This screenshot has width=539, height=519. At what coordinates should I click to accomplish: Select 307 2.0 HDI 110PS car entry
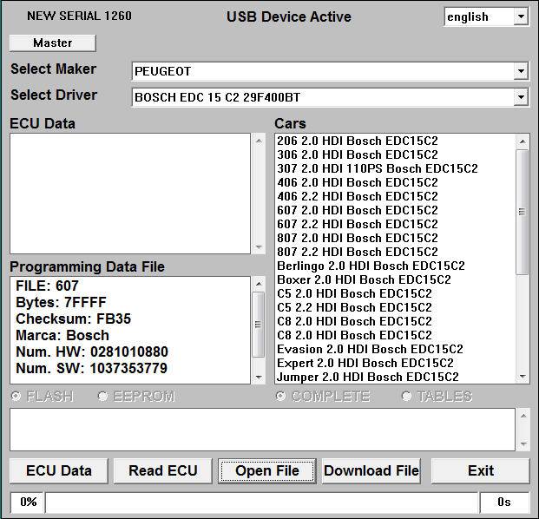(377, 168)
